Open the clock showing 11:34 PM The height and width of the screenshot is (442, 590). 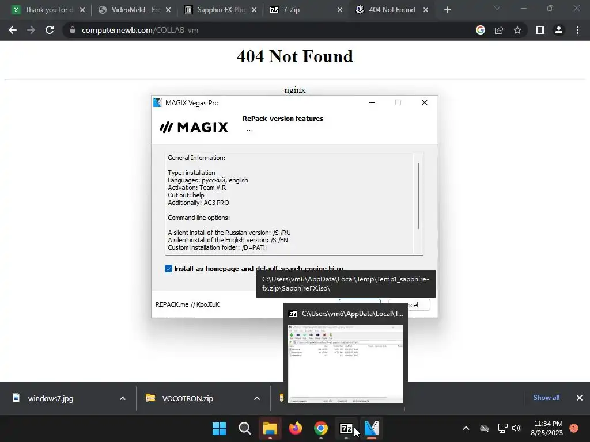coord(547,428)
